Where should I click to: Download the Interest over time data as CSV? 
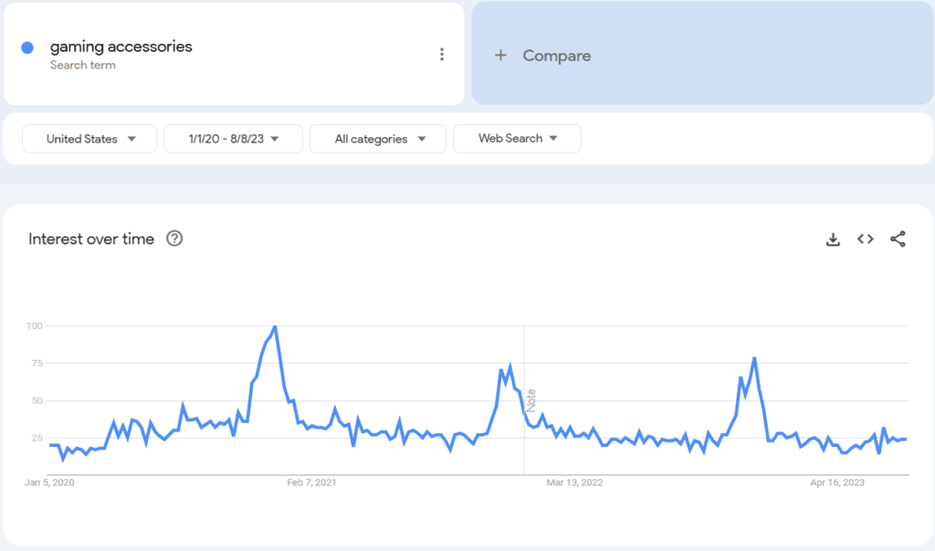833,239
